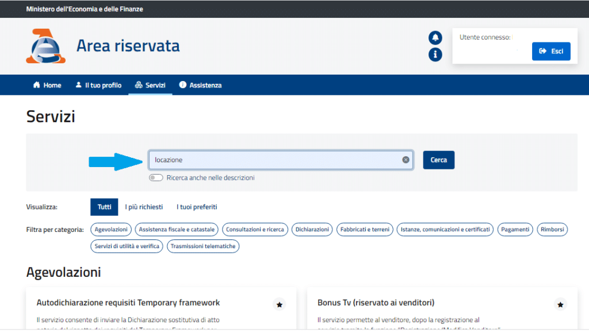Go to Home menu item

[x=47, y=85]
